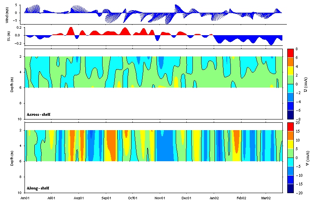Screen dimensions: 313x205
Task: Click the Sep01 date label
Action: tap(106, 198)
